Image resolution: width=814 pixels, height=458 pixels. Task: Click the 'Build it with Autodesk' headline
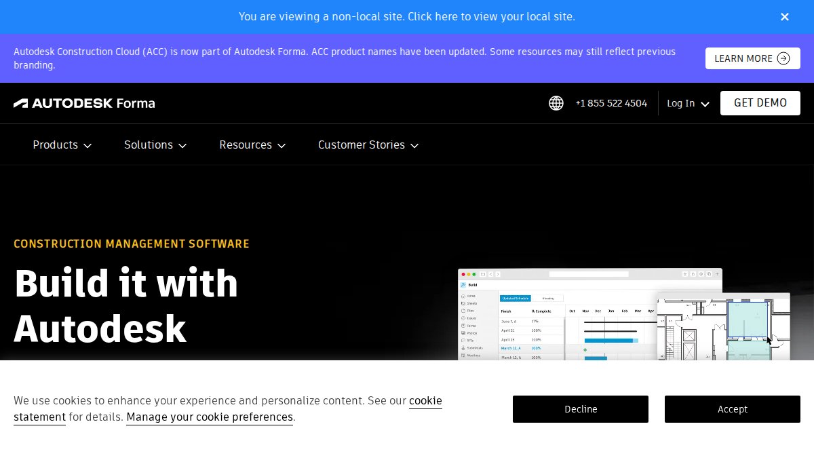(126, 305)
